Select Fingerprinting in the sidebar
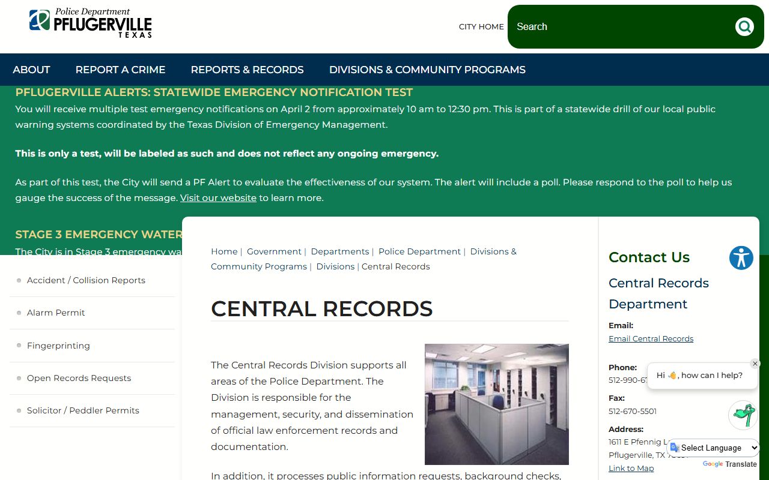769x480 pixels. (58, 346)
